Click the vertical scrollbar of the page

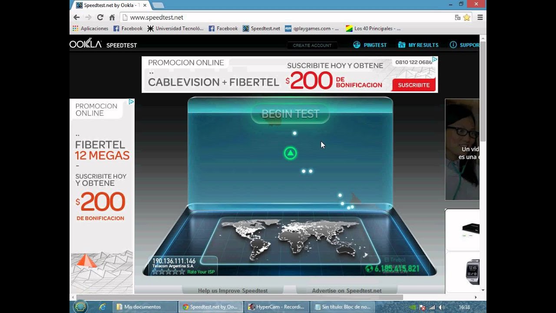click(x=483, y=91)
